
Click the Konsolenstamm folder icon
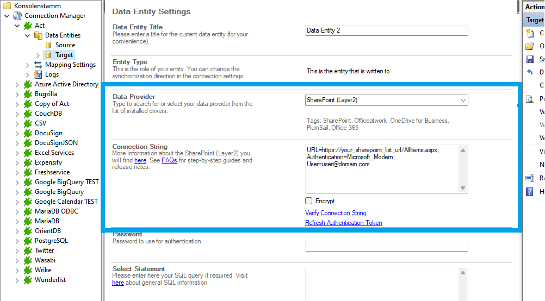(7, 6)
